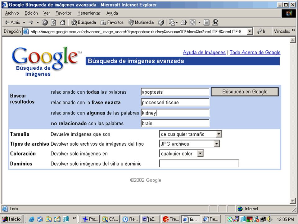Open the Ayuda de Imágenes link

[204, 52]
